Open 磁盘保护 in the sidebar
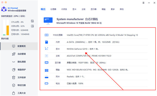The image size is (157, 96). [x=19, y=70]
